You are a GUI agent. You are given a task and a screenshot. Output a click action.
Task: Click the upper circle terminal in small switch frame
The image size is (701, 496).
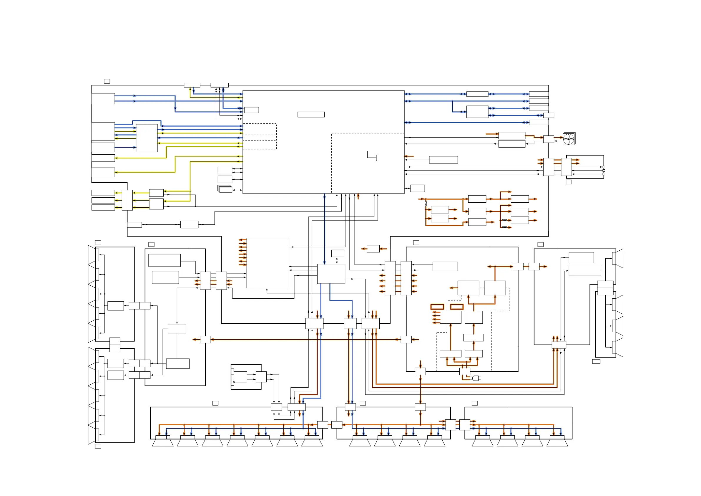(x=234, y=371)
